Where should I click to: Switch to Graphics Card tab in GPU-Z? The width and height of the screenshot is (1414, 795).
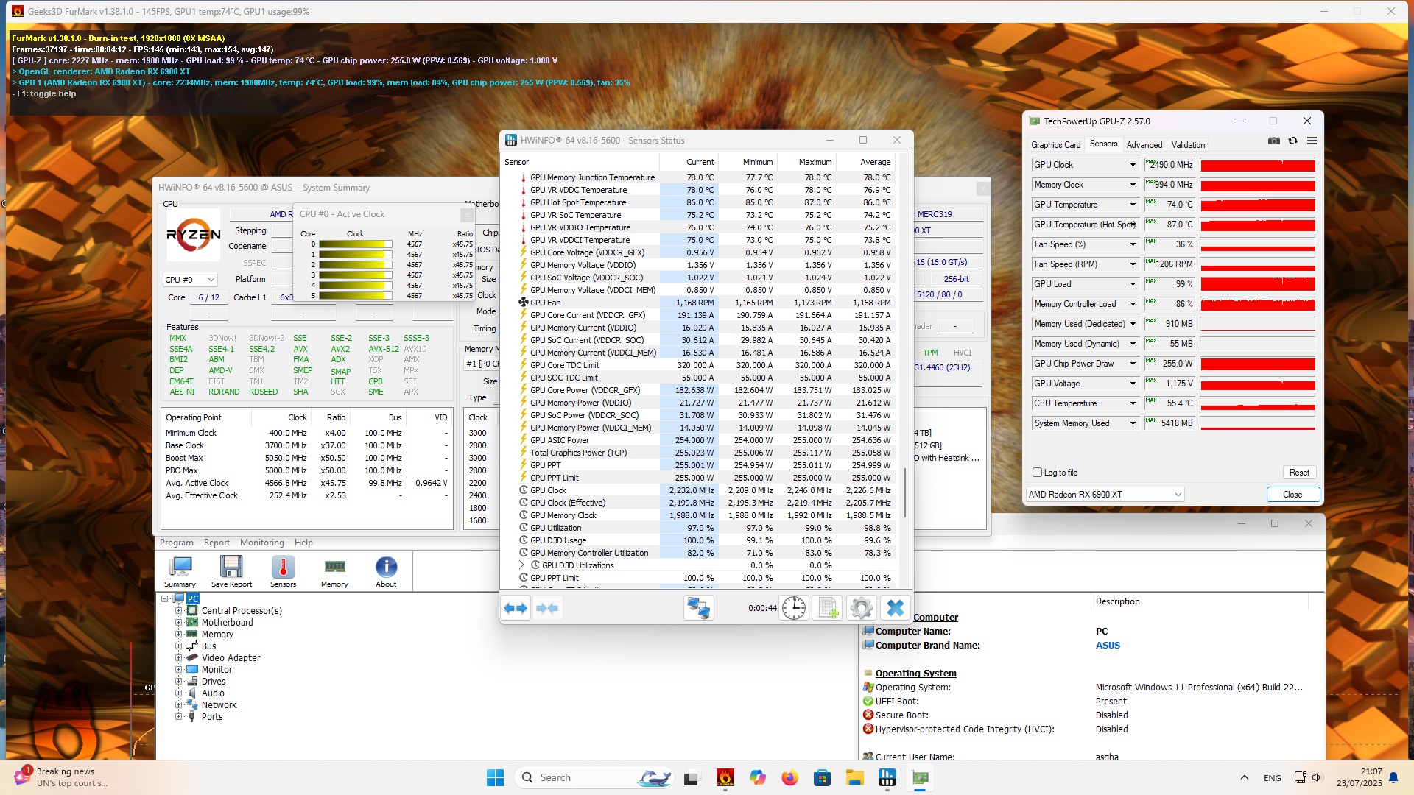[x=1055, y=145]
